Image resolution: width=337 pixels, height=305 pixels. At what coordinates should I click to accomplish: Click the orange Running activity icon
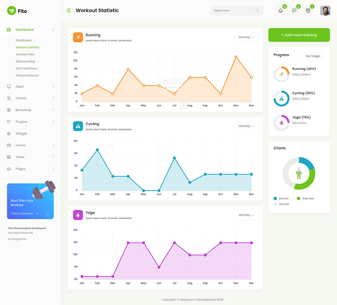coord(78,37)
